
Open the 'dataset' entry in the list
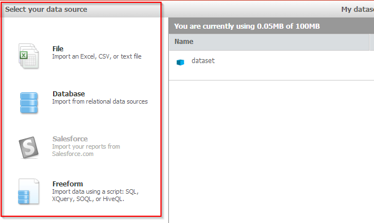(203, 61)
